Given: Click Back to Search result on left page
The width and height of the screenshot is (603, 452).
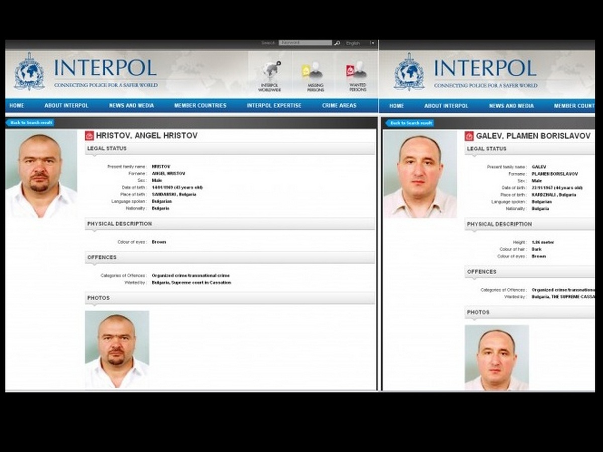Looking at the screenshot, I should click(30, 123).
